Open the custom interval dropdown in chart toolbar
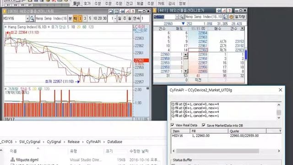This screenshot has height=165, width=293. click(115, 18)
